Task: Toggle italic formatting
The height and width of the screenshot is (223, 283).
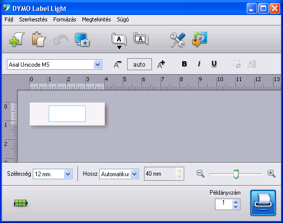Action: click(199, 64)
